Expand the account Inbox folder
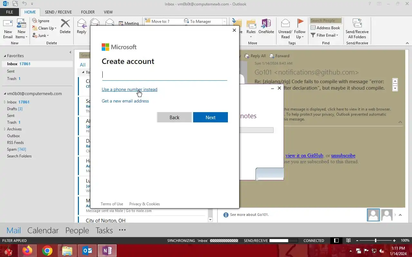Image resolution: width=412 pixels, height=257 pixels. tap(5, 102)
